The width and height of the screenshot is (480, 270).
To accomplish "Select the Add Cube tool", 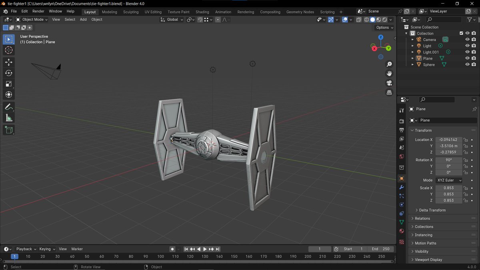I will pyautogui.click(x=9, y=130).
